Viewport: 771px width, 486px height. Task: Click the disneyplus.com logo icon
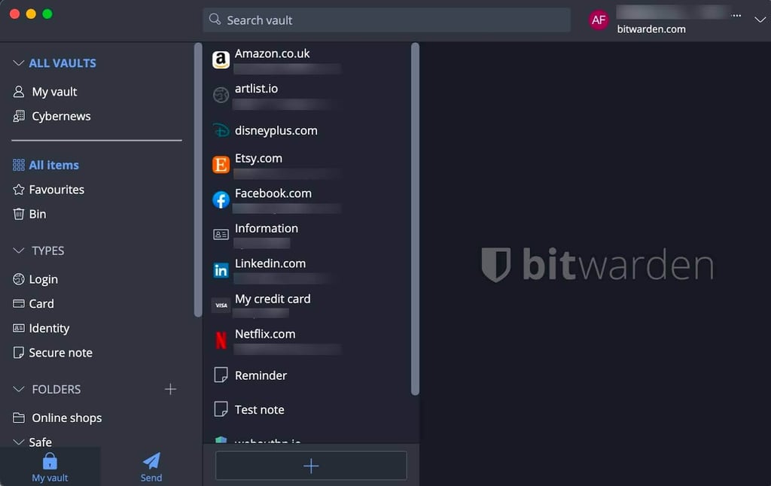coord(221,130)
